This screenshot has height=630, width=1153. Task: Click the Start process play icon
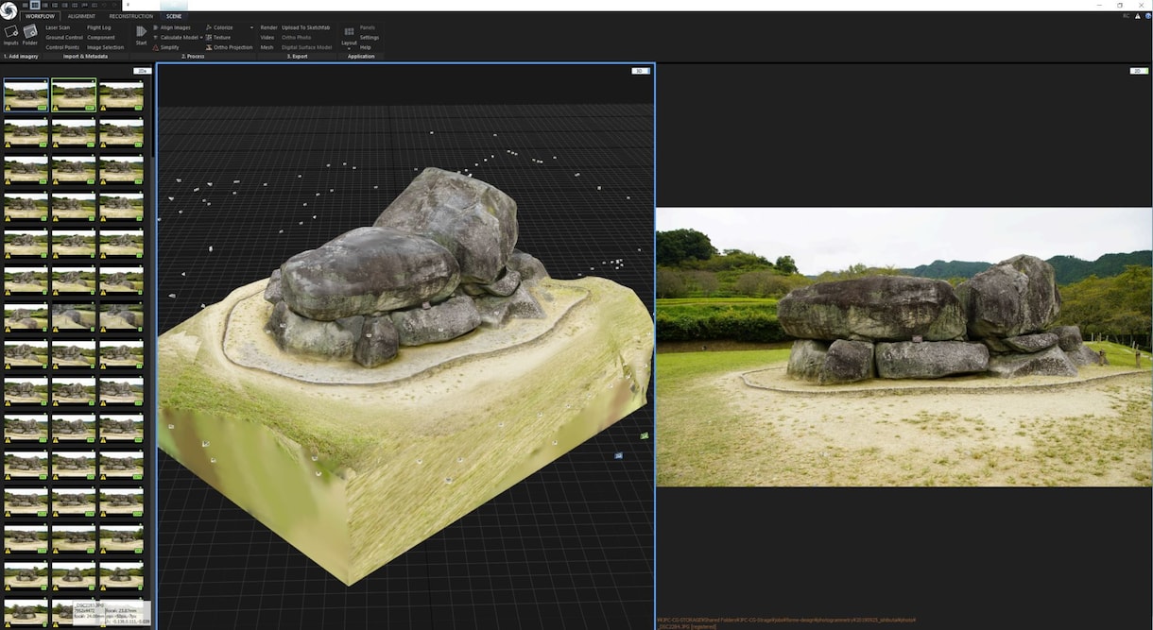(142, 31)
